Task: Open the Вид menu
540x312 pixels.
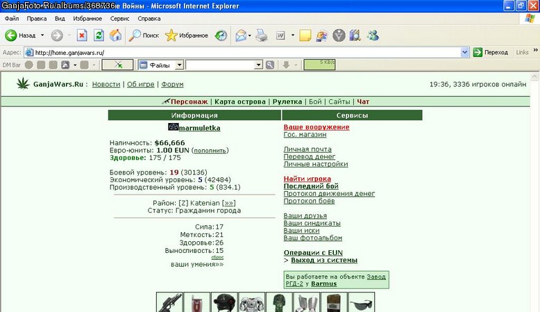Action: point(60,19)
